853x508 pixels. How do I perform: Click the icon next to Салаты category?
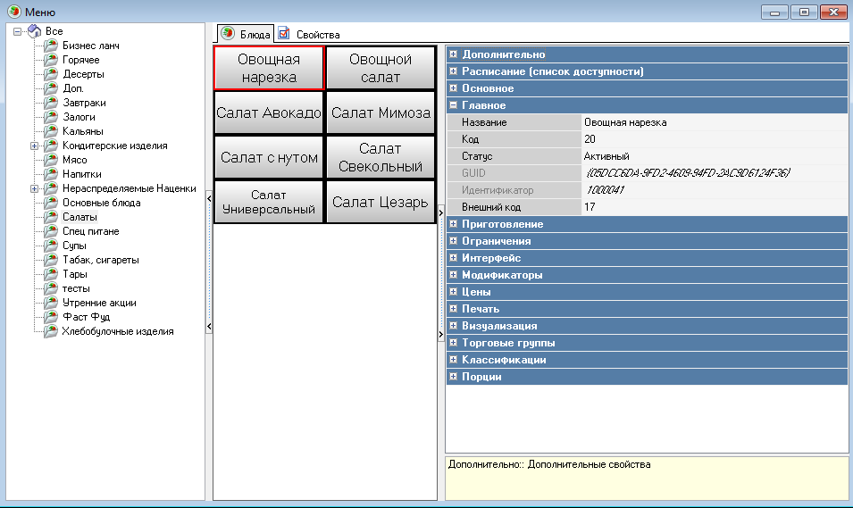pyautogui.click(x=51, y=217)
